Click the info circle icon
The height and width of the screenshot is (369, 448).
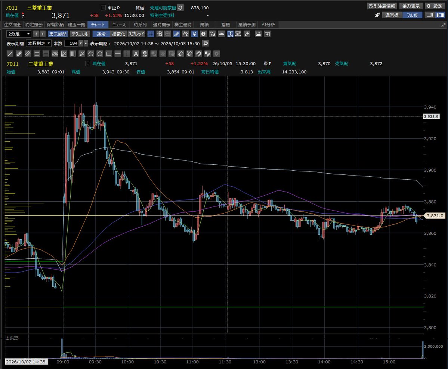pyautogui.click(x=203, y=34)
